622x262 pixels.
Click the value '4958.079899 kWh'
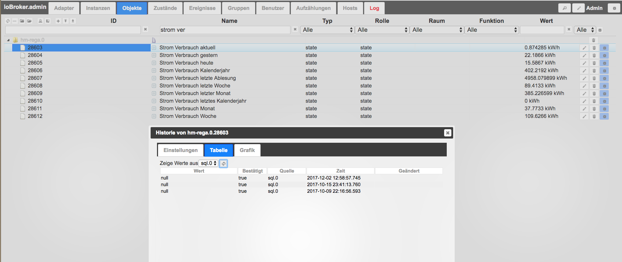point(546,78)
